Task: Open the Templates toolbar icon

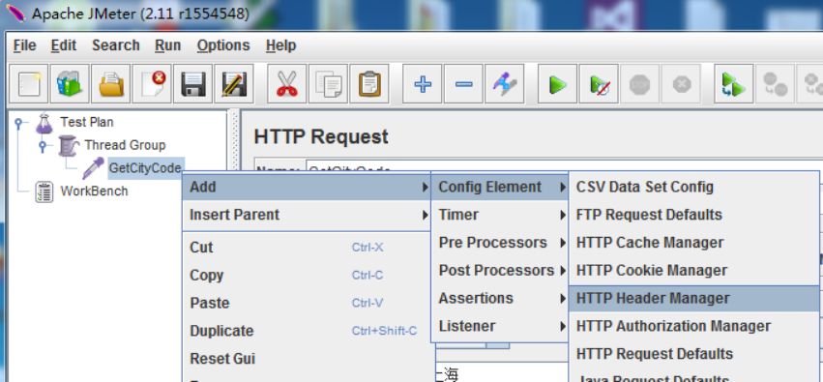Action: [x=70, y=84]
